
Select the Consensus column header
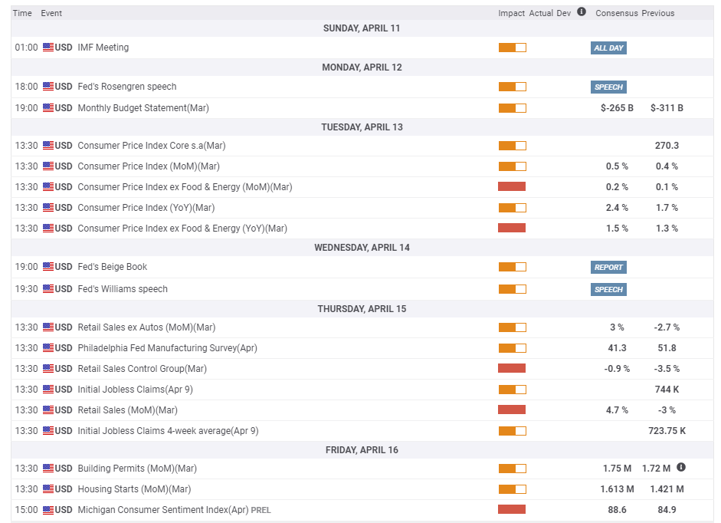[x=616, y=13]
